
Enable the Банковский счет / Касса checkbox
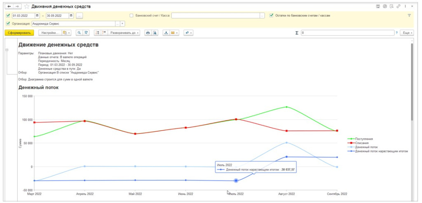click(131, 16)
